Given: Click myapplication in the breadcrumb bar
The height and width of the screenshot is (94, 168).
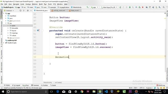Looking at the screenshot, I should pyautogui.click(x=64, y=7).
